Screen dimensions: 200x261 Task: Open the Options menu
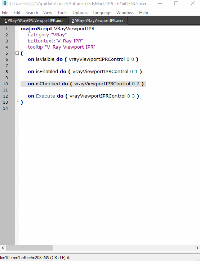pos(80,13)
